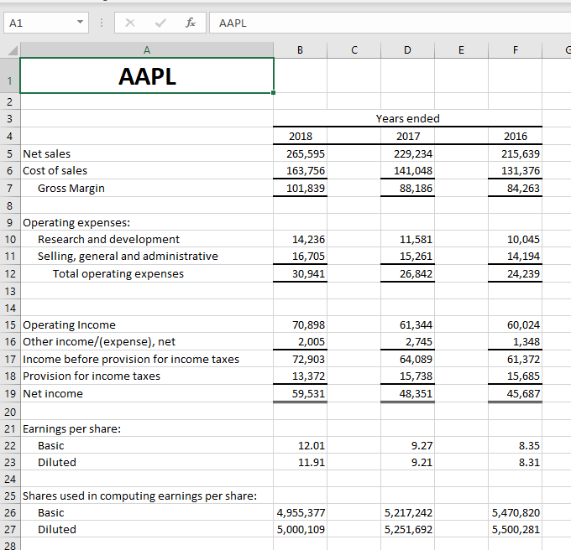Click the 'Cost of sales' label cell

147,170
